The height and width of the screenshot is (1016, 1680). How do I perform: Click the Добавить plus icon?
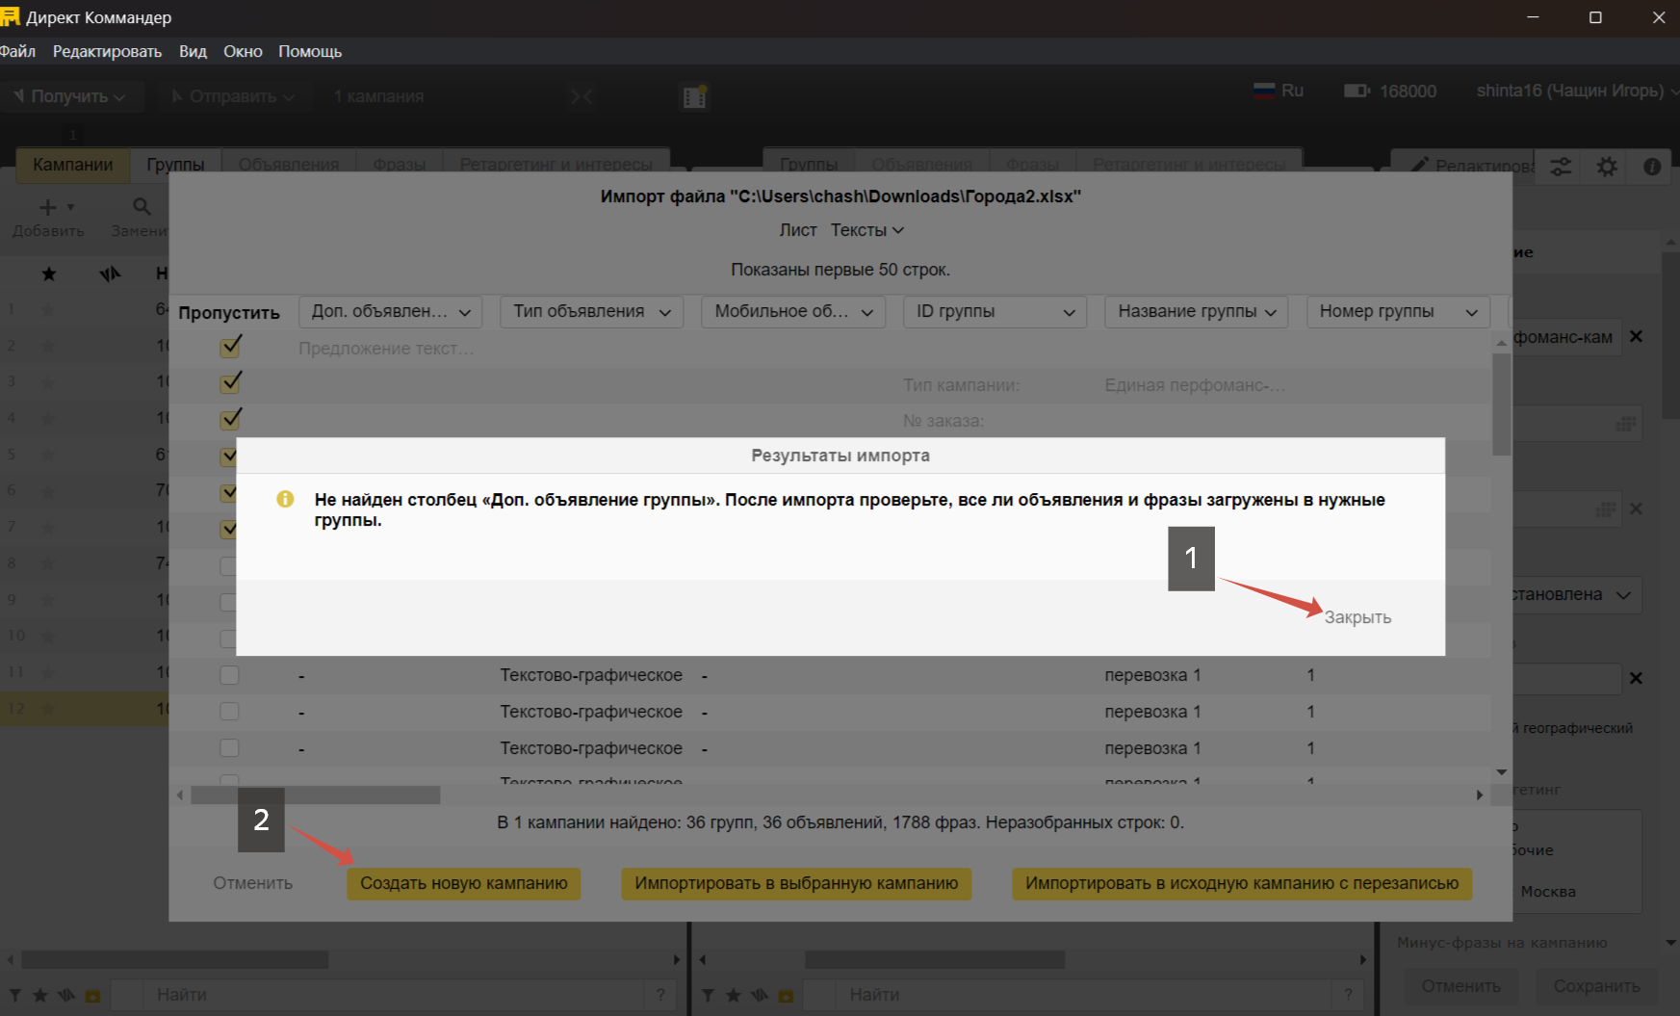(47, 207)
